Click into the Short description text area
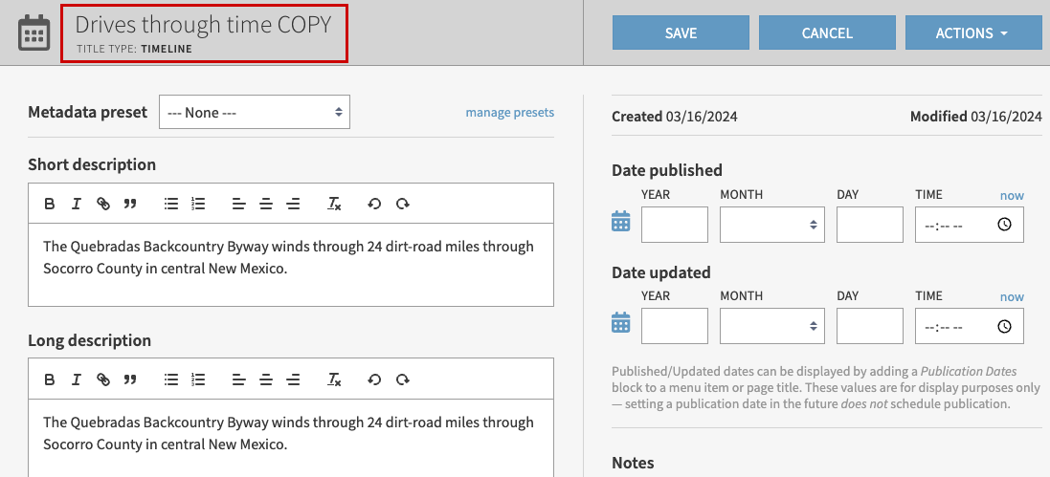 [x=291, y=265]
